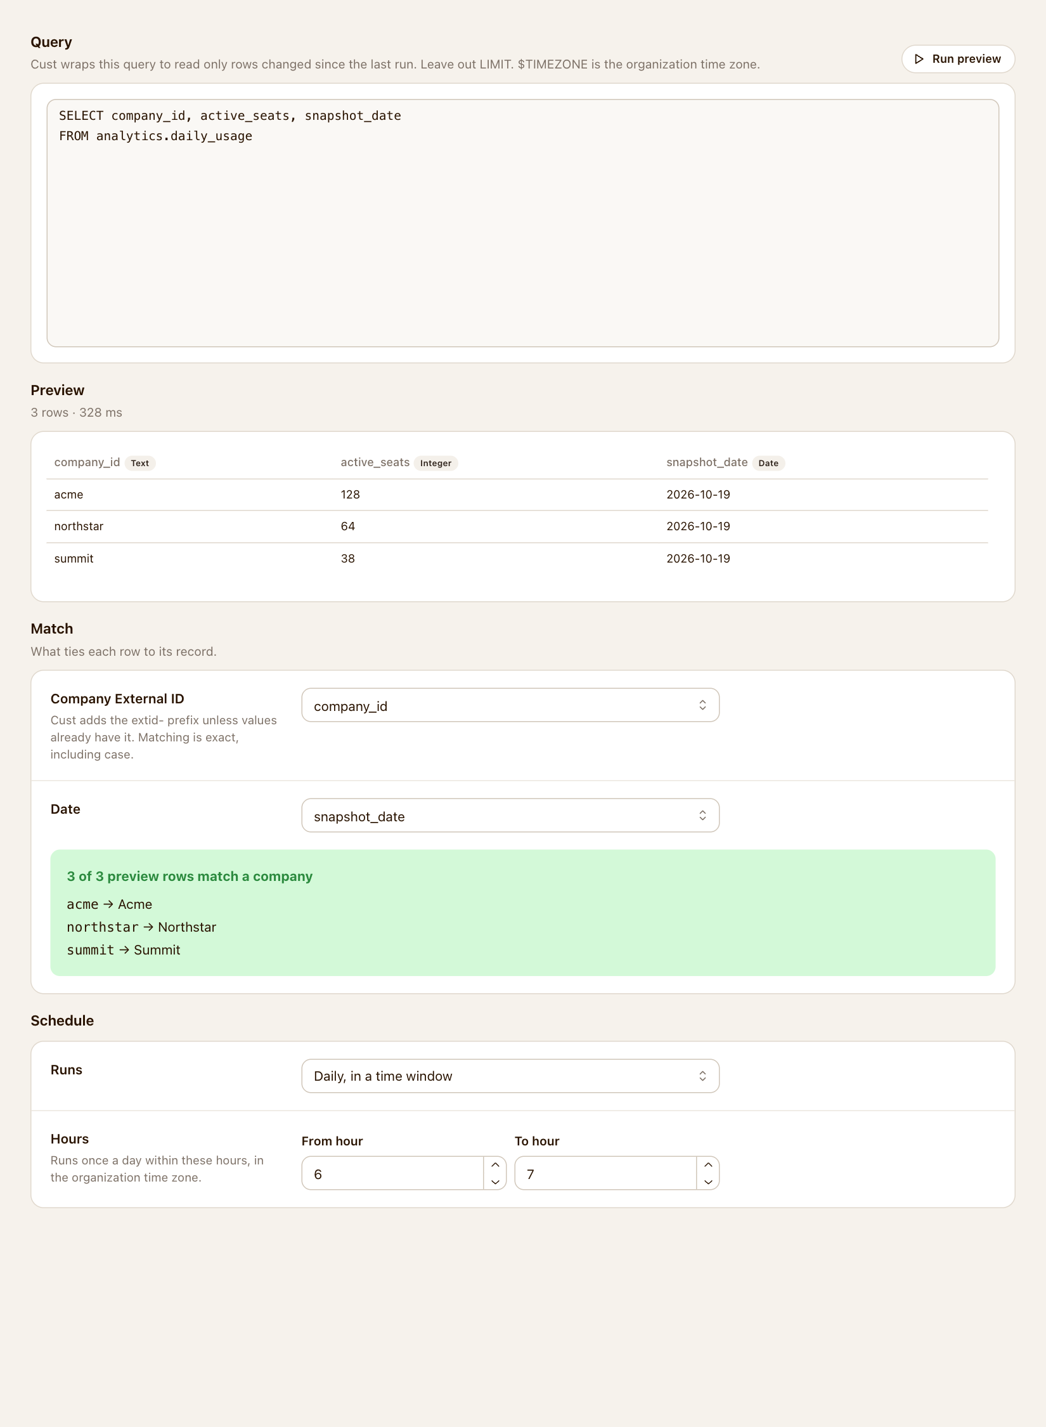
Task: Decrease the From hour value
Action: tap(495, 1182)
